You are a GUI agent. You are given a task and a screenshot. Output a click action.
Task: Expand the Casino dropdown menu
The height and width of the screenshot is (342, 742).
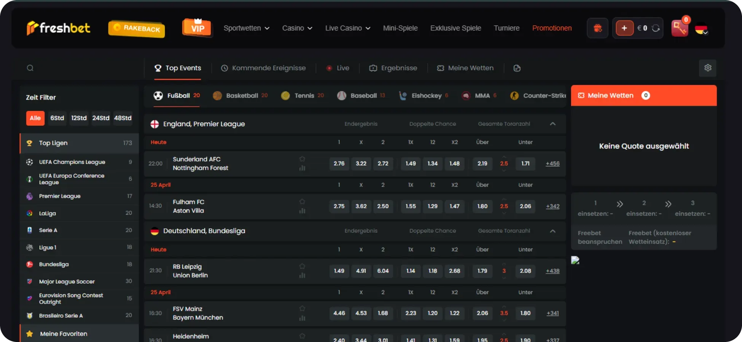click(297, 28)
